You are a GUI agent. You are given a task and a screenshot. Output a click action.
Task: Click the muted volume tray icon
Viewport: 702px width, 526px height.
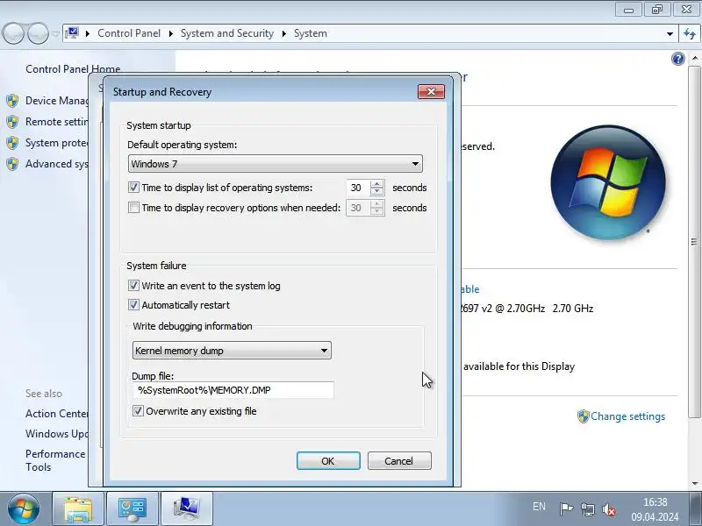click(x=609, y=508)
